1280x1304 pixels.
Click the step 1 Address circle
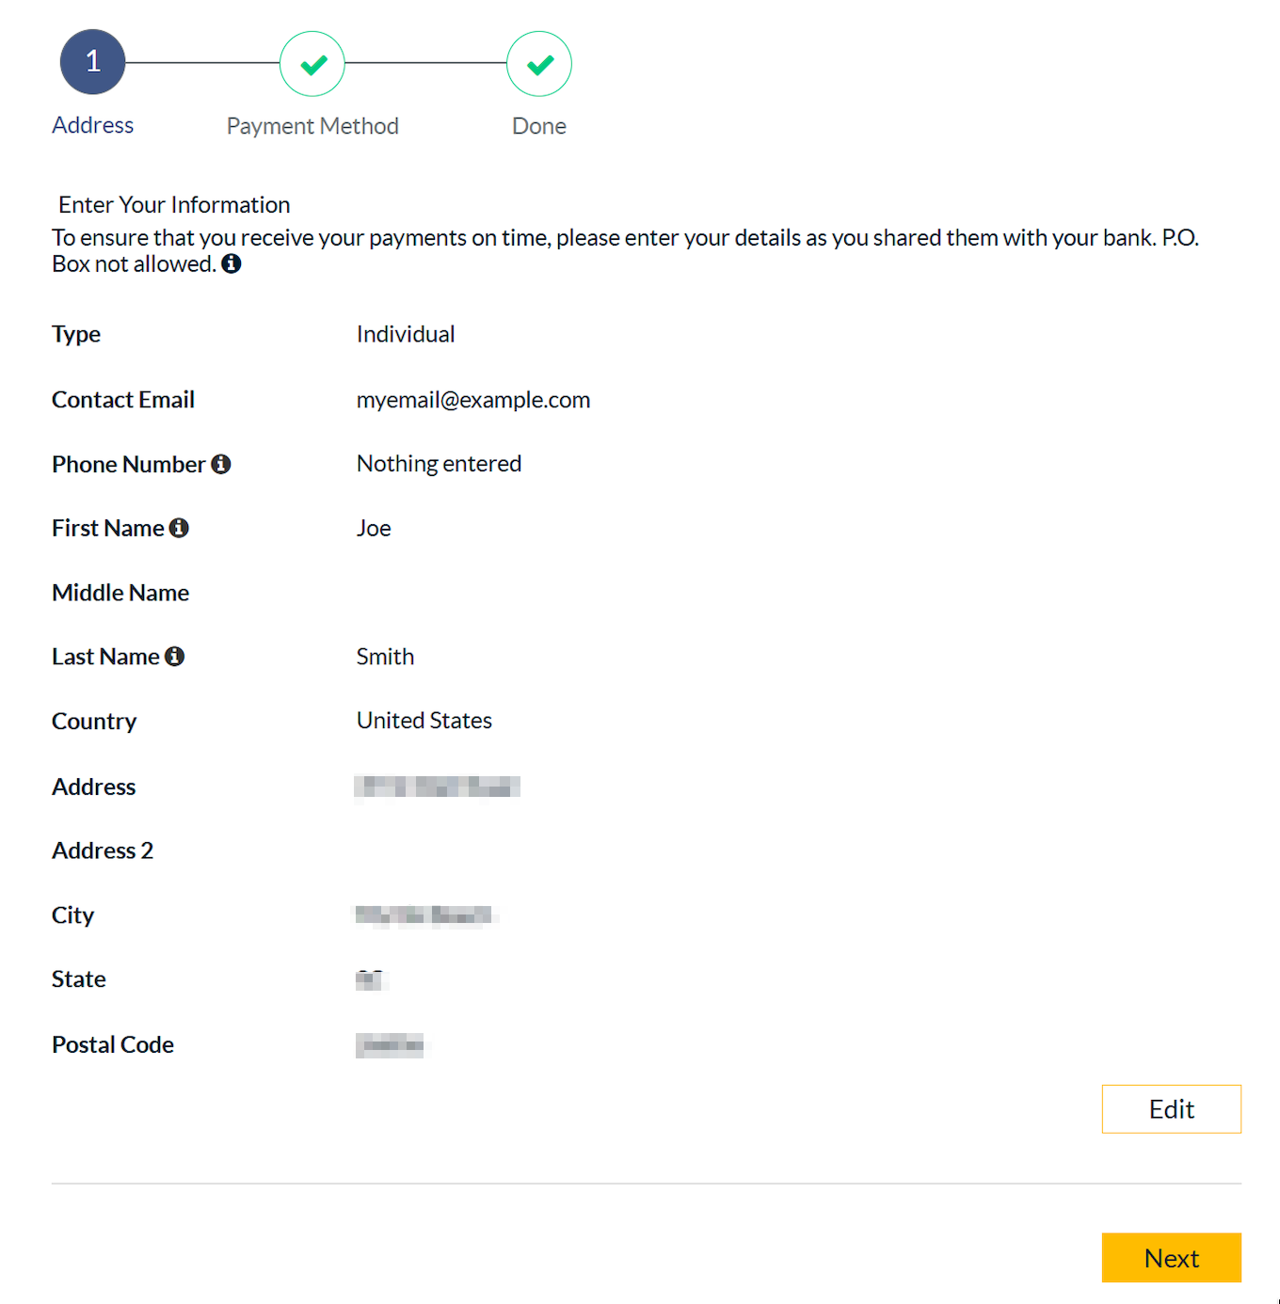point(92,62)
